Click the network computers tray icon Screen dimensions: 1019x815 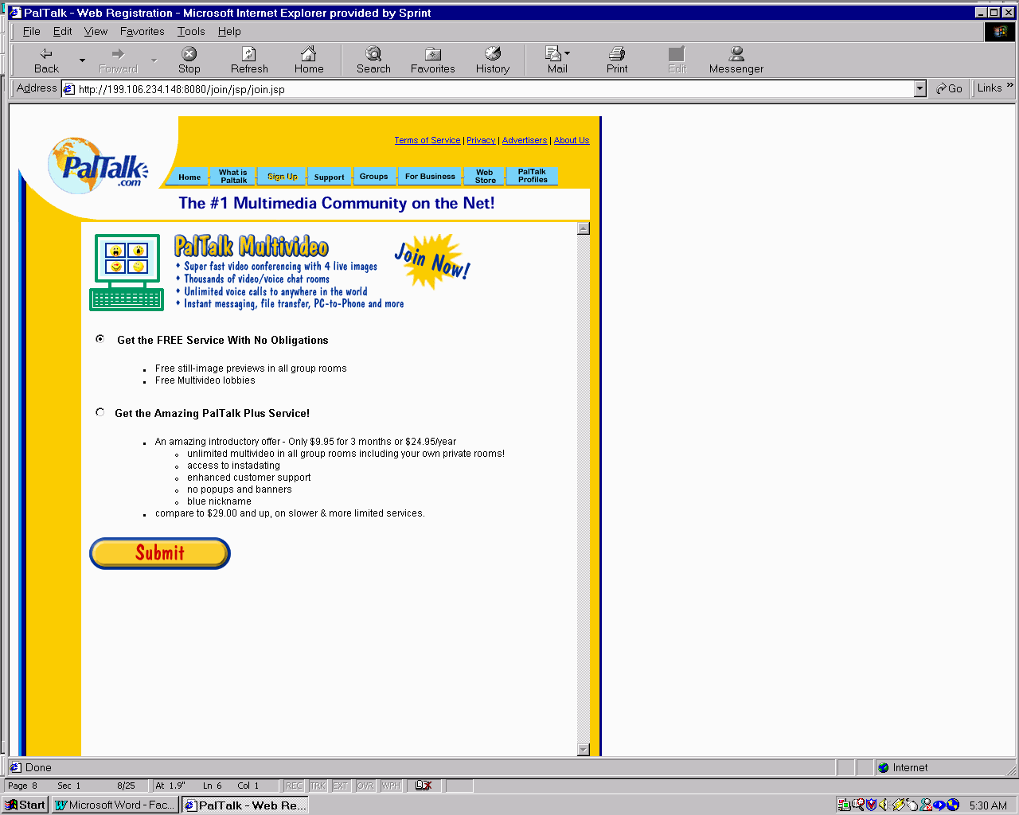tap(843, 805)
